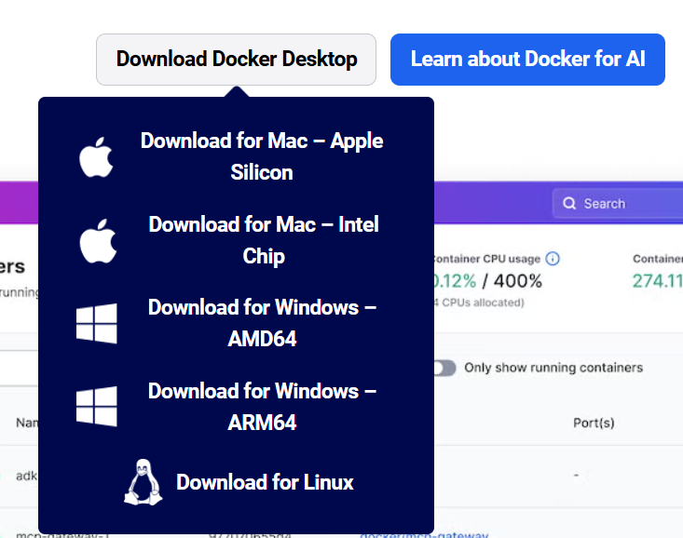Focus the Search field in Docker Desktop
The height and width of the screenshot is (538, 683).
coord(618,203)
